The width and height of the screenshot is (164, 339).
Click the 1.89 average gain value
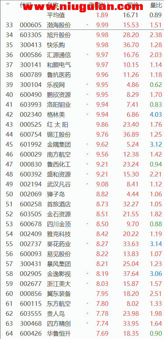(102, 15)
